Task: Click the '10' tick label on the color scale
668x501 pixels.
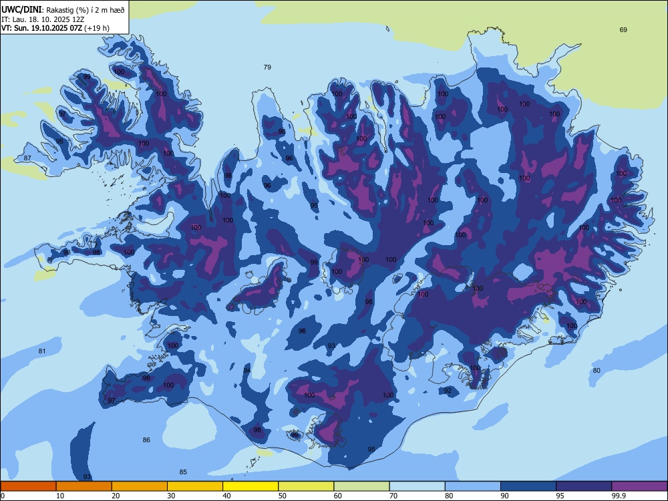Action: point(60,496)
